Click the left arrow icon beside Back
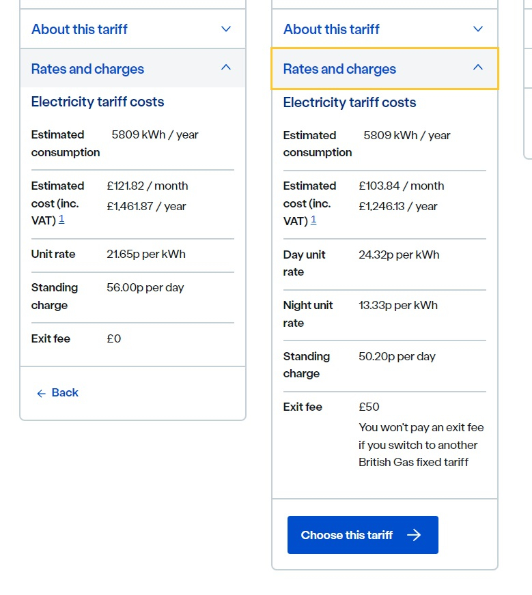The width and height of the screenshot is (532, 595). (41, 394)
